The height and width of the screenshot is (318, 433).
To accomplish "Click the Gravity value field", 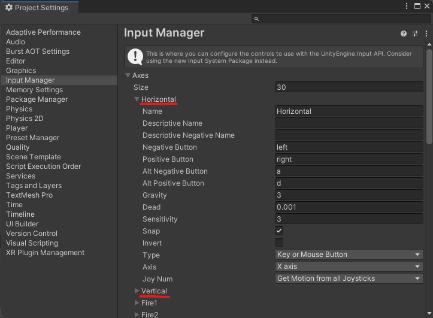I will [x=349, y=195].
